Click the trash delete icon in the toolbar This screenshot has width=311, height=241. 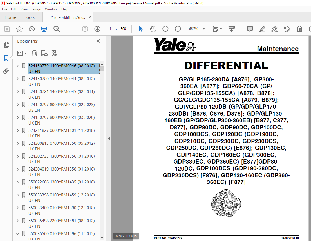[299, 29]
